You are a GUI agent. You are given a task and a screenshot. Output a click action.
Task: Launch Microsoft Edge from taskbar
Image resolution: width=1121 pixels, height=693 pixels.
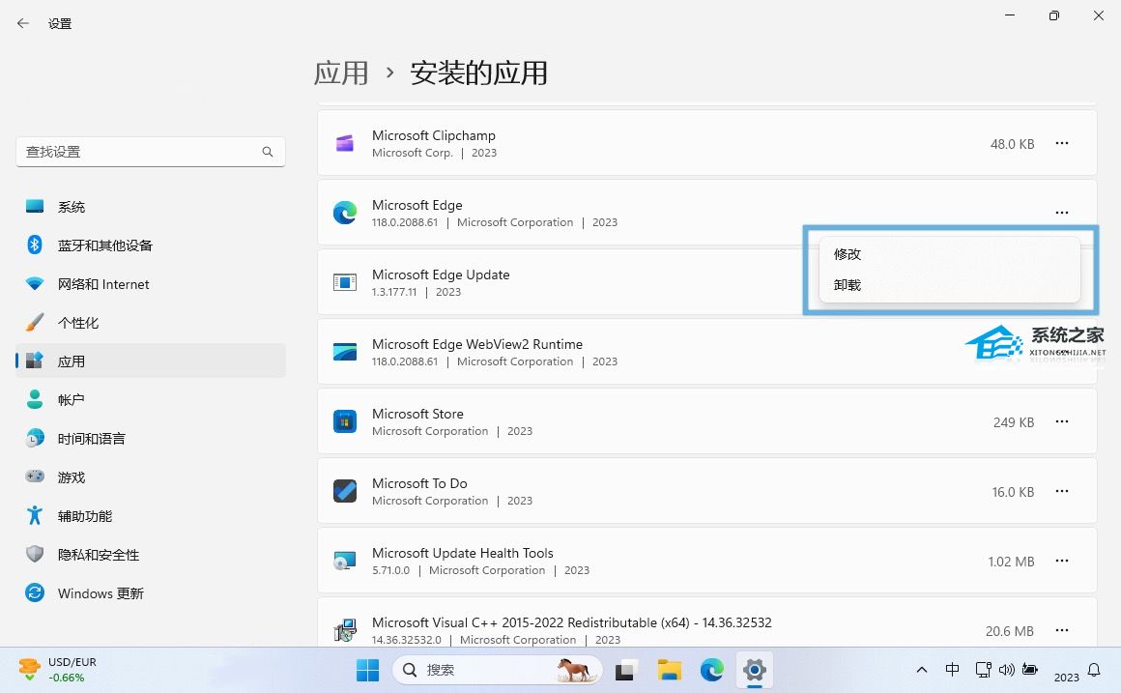(x=711, y=669)
